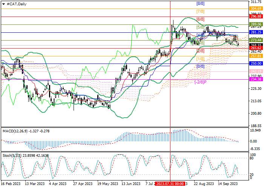Select the 0.00 MACD scale value

[x=253, y=141]
